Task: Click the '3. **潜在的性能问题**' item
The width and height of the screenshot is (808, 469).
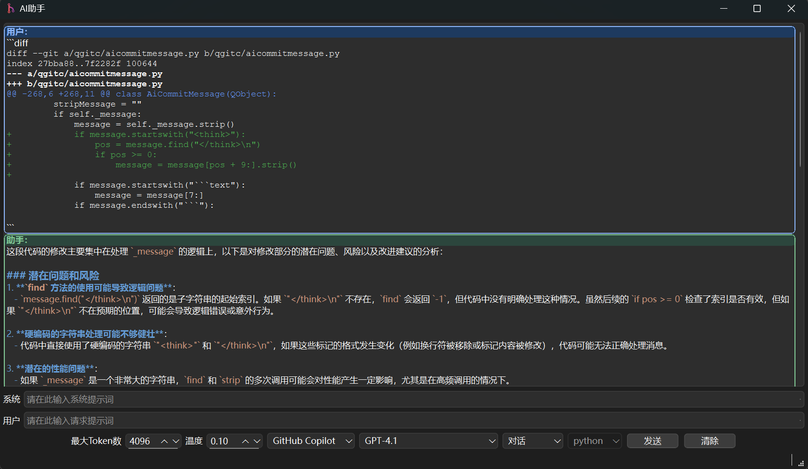Action: (x=52, y=369)
